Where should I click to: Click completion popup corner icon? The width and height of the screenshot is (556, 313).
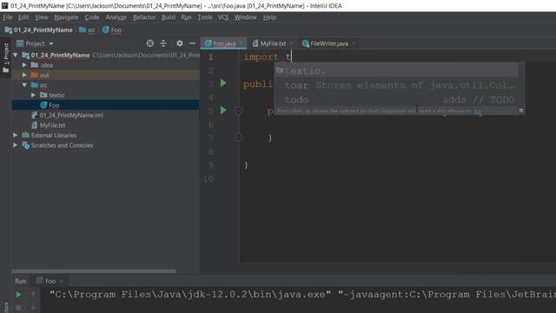coord(521,110)
